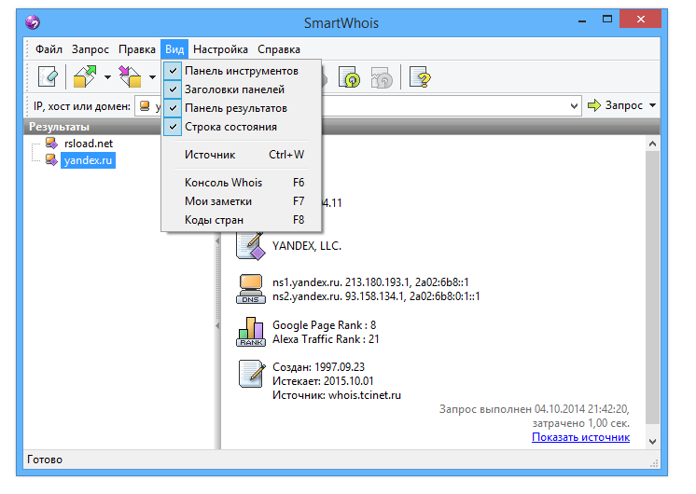Click the SmartWhois app icon in title bar
Viewport: 696px width, 494px height.
[x=33, y=22]
